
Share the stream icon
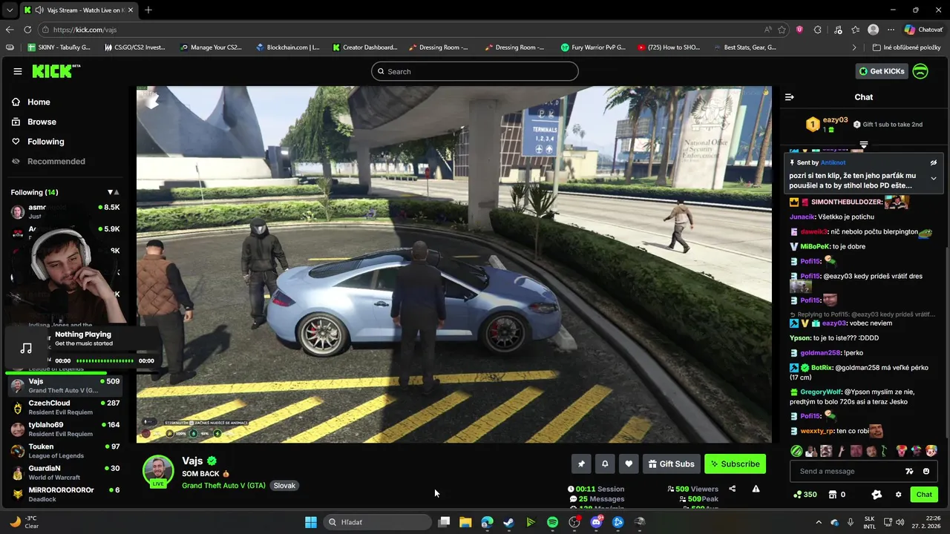tap(733, 489)
